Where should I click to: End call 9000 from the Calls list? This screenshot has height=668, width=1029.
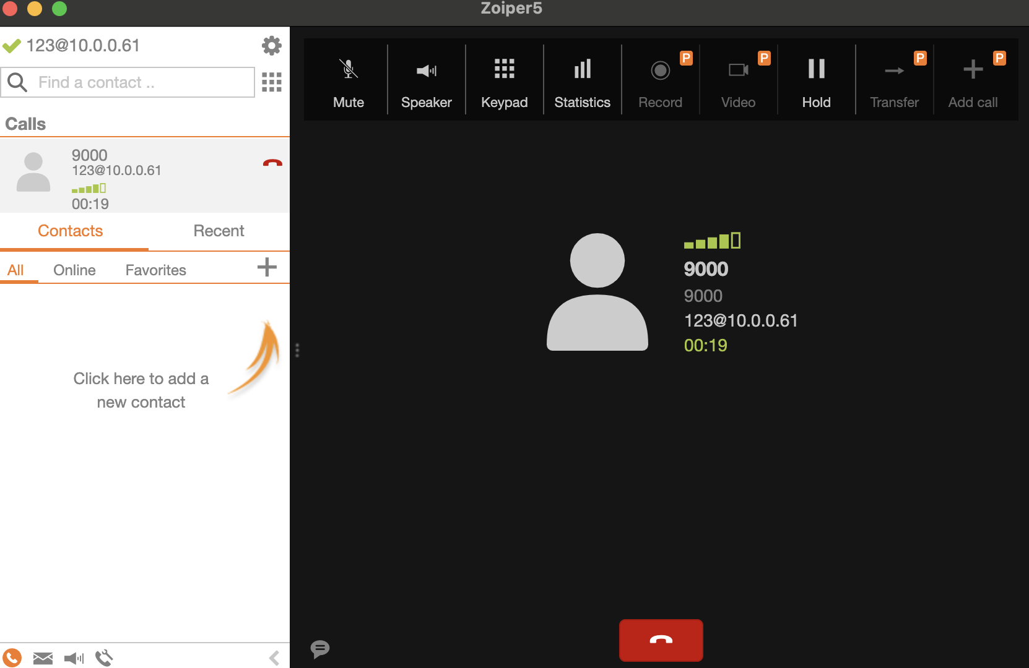pos(272,163)
